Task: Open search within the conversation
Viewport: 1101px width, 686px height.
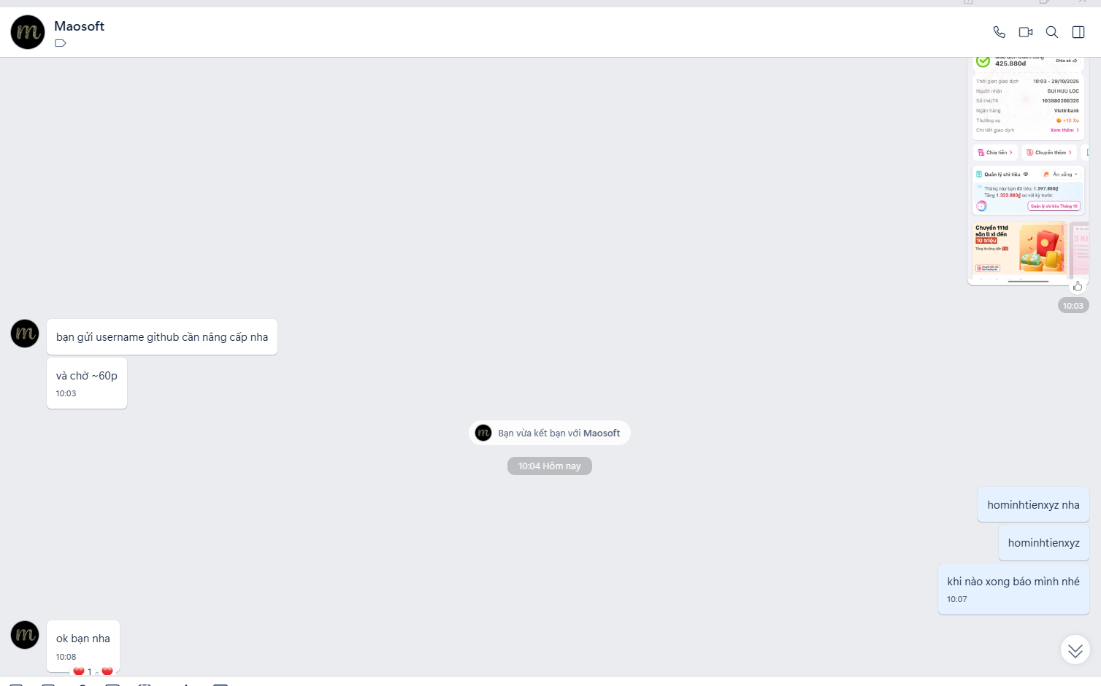Action: point(1051,32)
